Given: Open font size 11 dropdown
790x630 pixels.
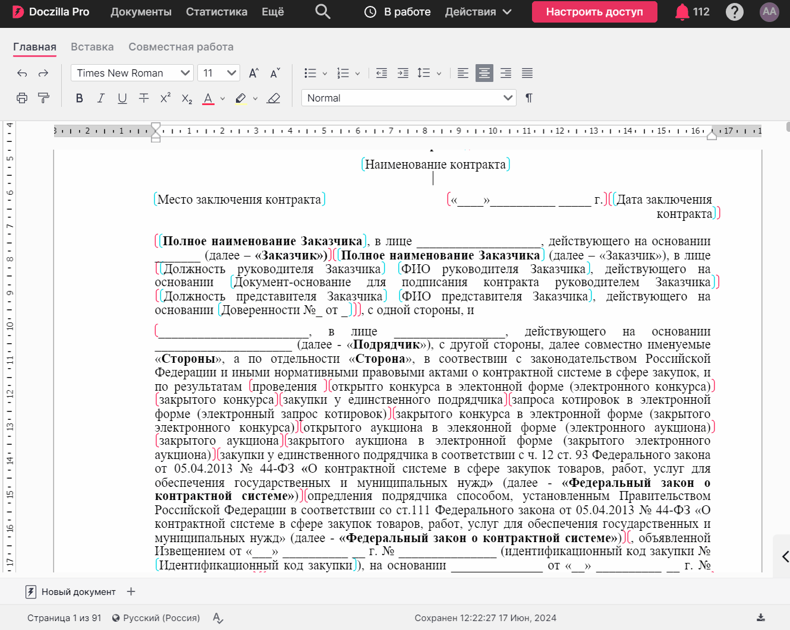Looking at the screenshot, I should (218, 73).
